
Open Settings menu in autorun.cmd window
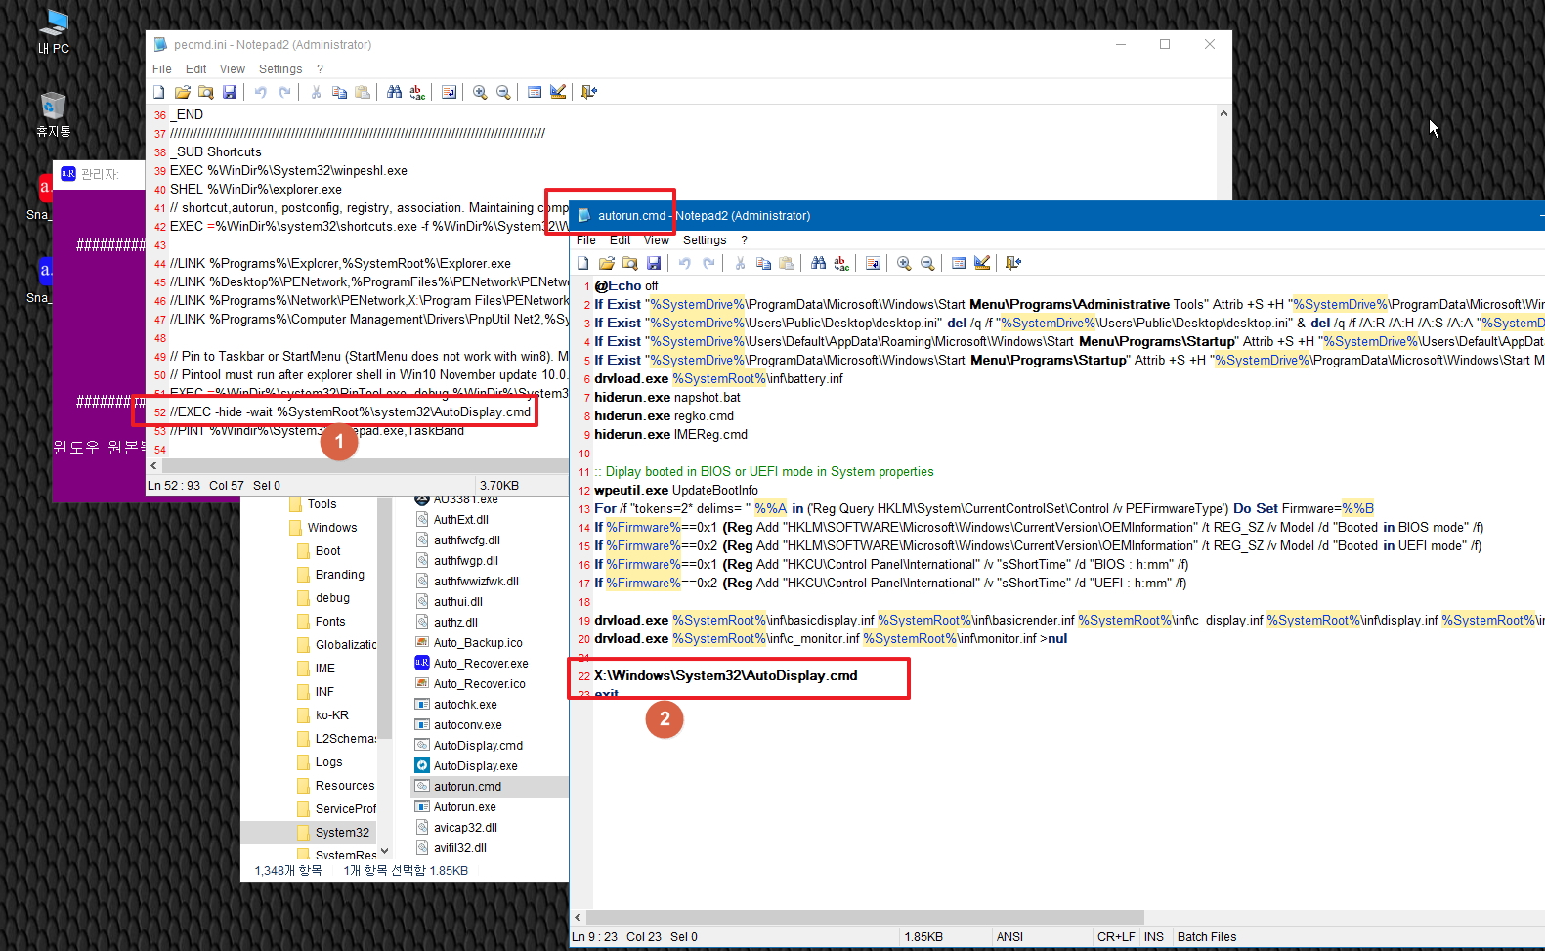click(705, 240)
